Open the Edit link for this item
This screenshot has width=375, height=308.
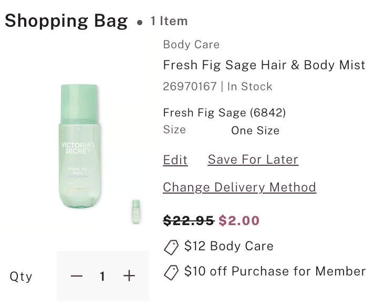pyautogui.click(x=175, y=160)
